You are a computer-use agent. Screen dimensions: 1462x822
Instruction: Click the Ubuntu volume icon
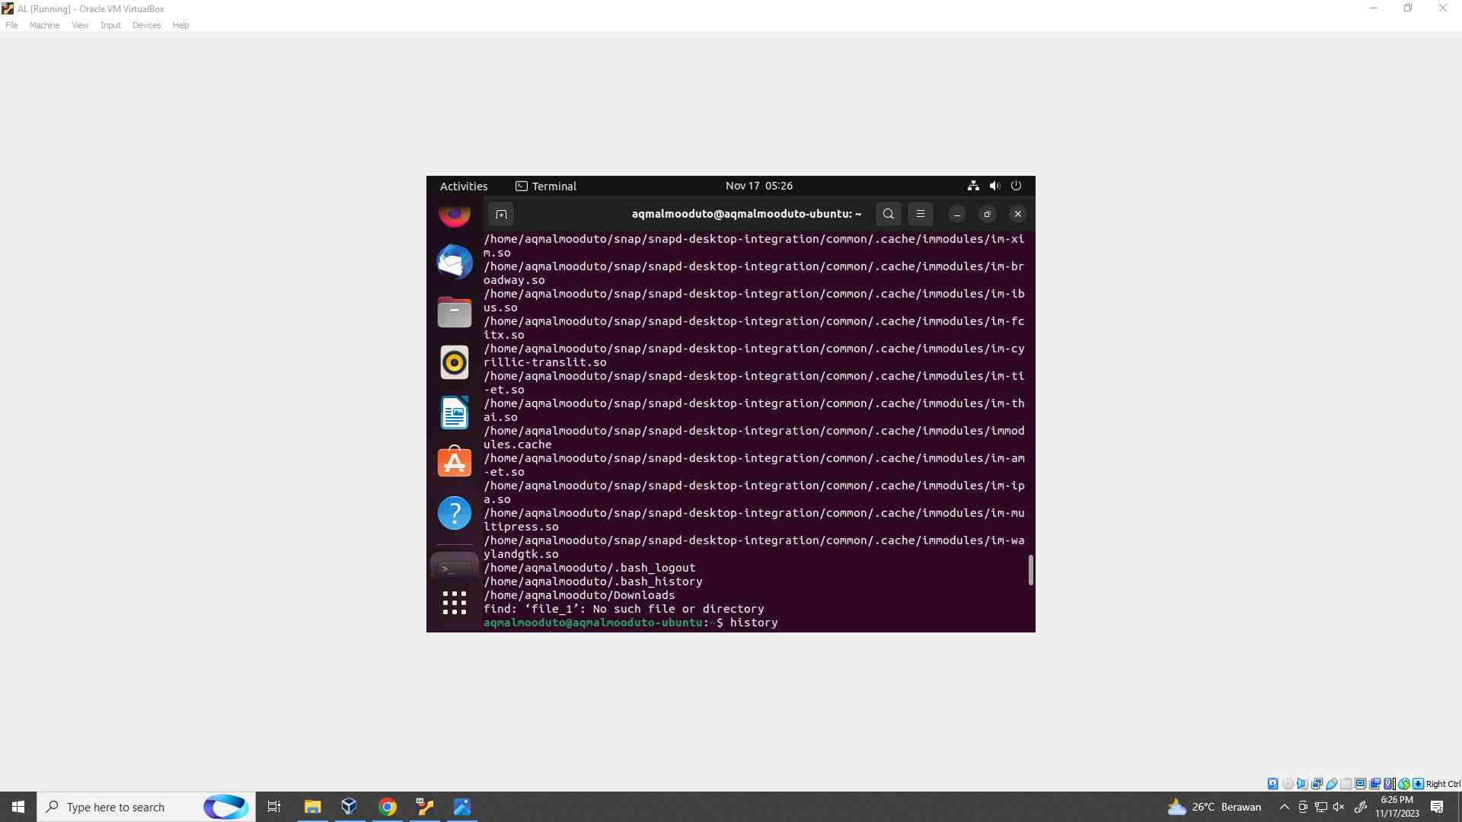[x=994, y=186]
